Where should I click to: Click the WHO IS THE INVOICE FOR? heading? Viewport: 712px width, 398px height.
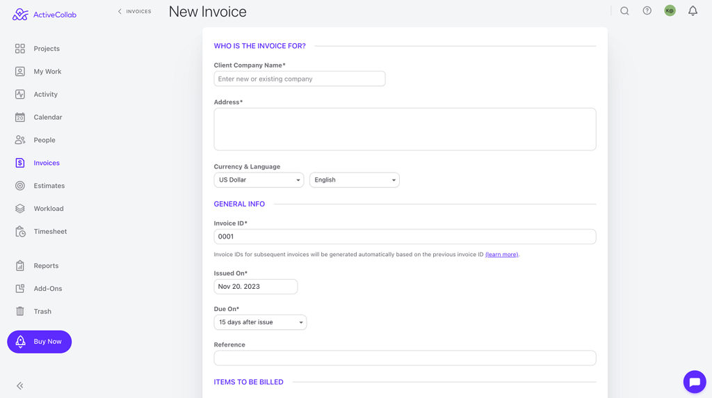coord(260,46)
